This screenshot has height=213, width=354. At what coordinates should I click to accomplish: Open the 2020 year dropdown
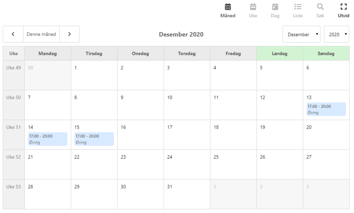pos(336,34)
